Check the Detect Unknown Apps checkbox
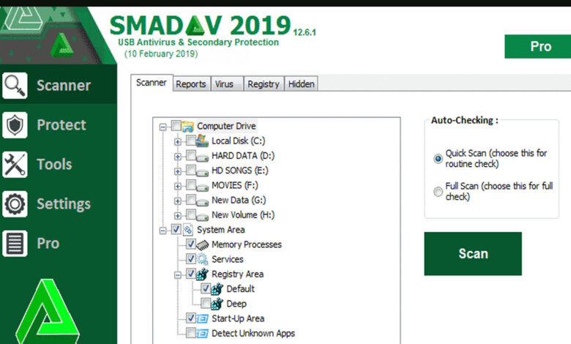Viewport: 571px width, 344px height. tap(191, 334)
